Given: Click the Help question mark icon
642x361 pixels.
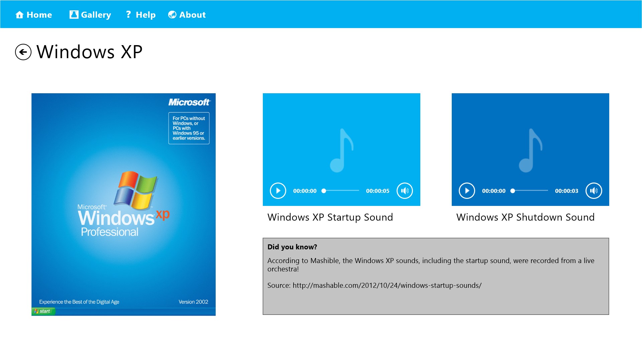Looking at the screenshot, I should [128, 14].
